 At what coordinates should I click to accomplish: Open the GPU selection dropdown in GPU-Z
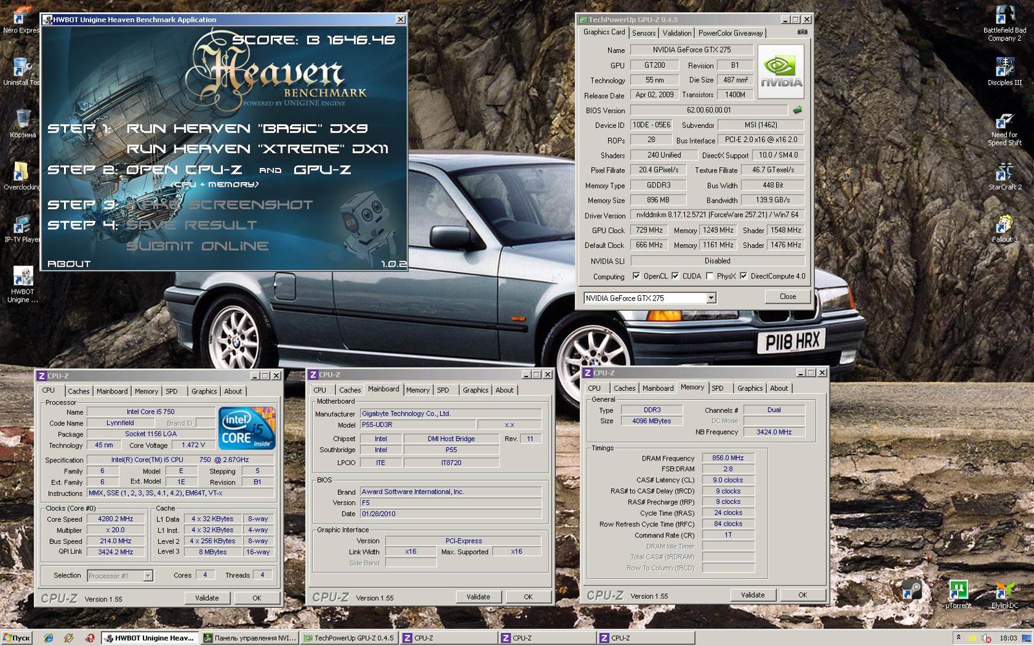pos(711,298)
